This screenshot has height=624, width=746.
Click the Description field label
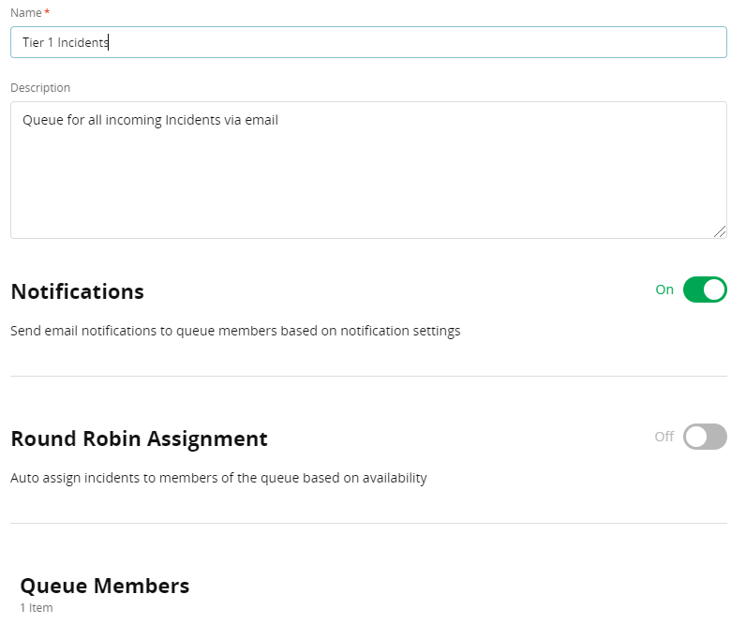40,88
